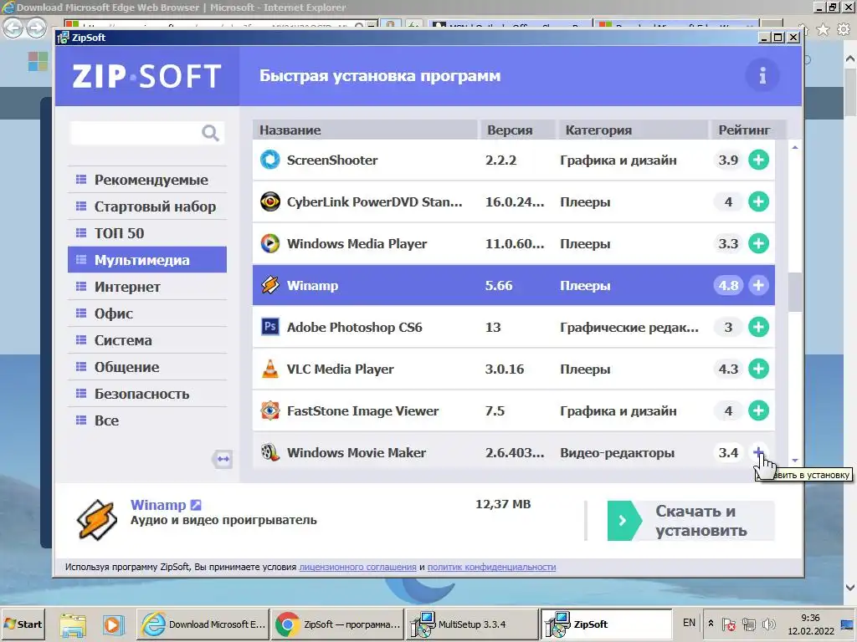Select the Adobe Photoshop CS6 row name

(x=354, y=327)
